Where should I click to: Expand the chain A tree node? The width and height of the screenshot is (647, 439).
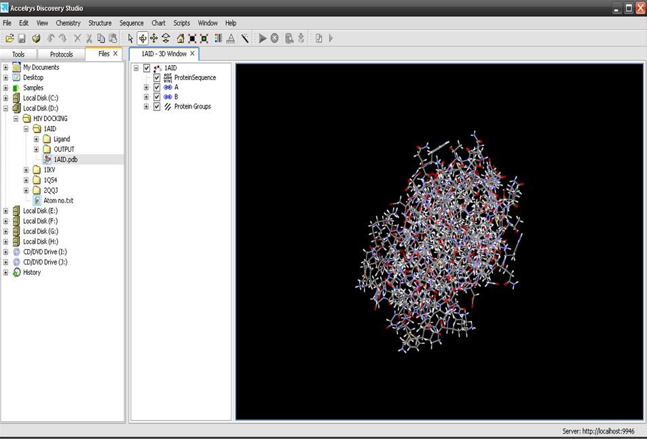pos(146,87)
